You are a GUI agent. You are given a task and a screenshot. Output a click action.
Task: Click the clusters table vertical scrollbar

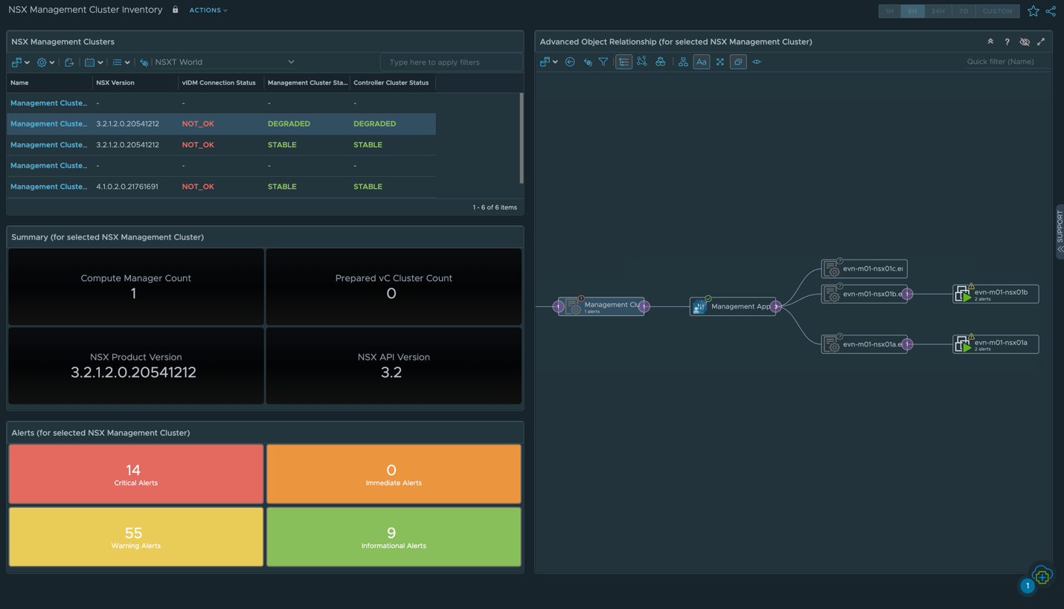(521, 138)
